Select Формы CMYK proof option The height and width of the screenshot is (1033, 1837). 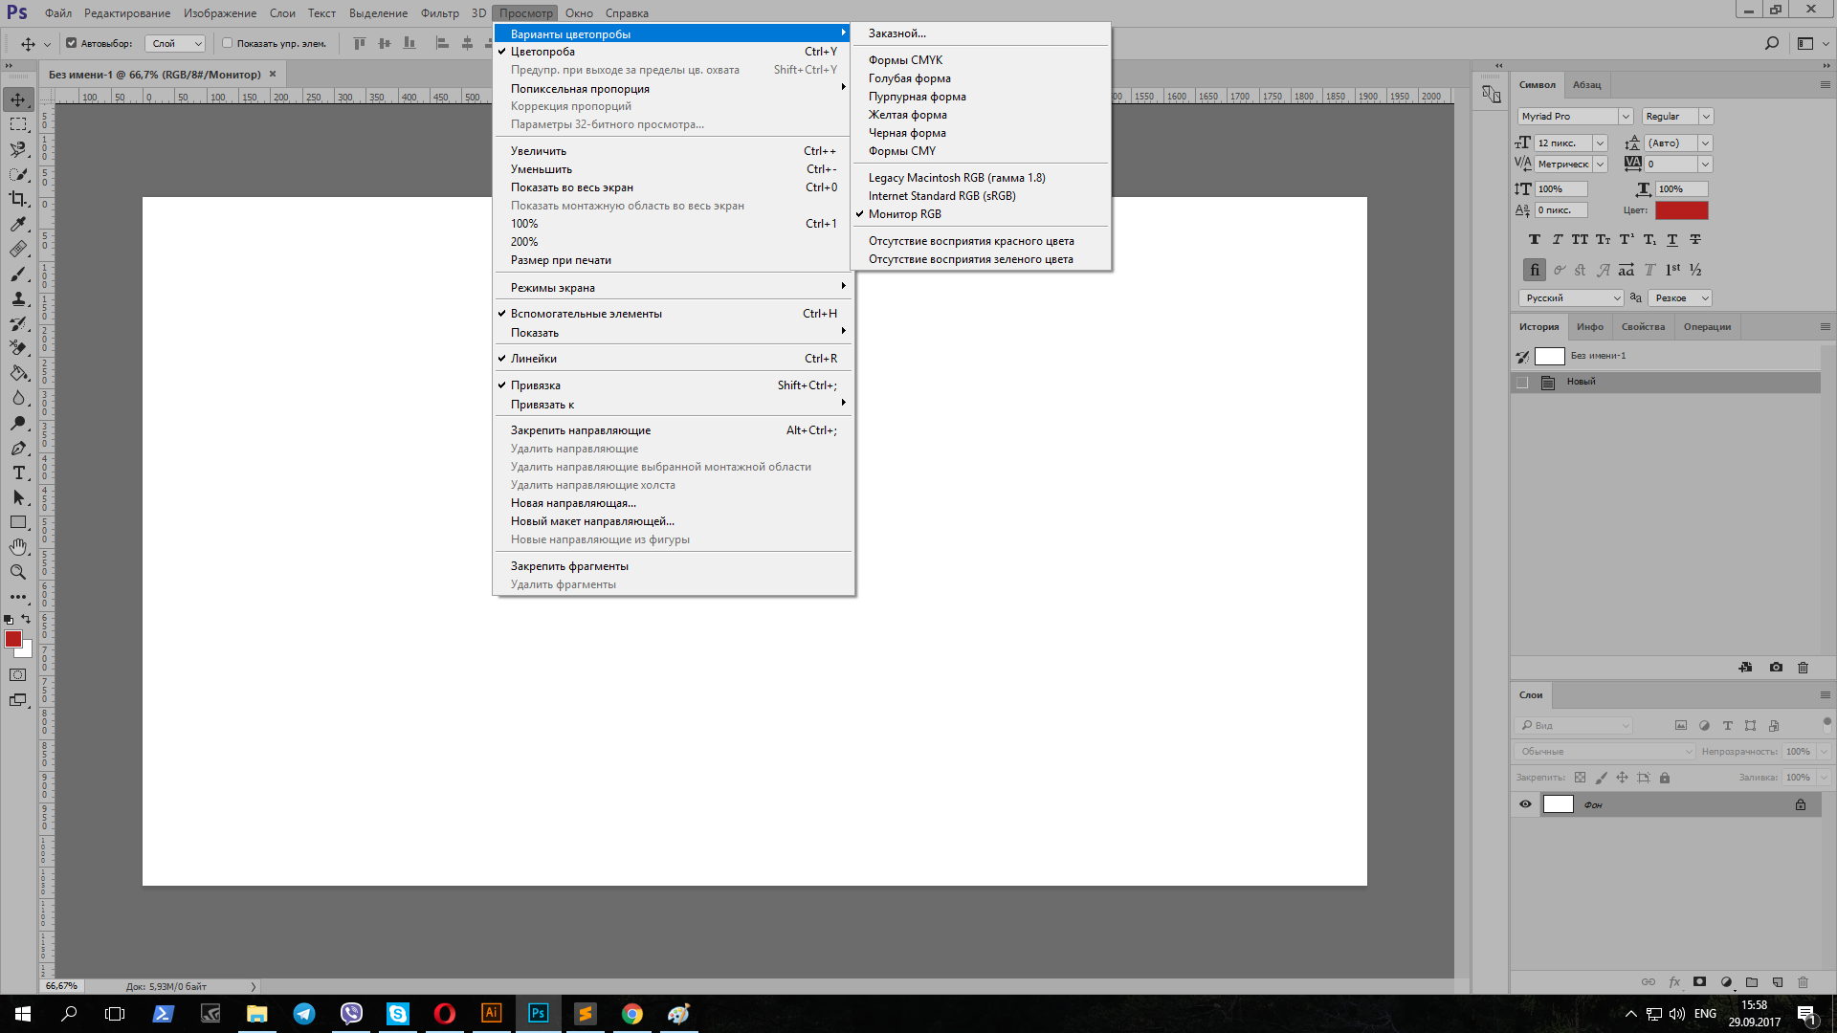point(982,60)
